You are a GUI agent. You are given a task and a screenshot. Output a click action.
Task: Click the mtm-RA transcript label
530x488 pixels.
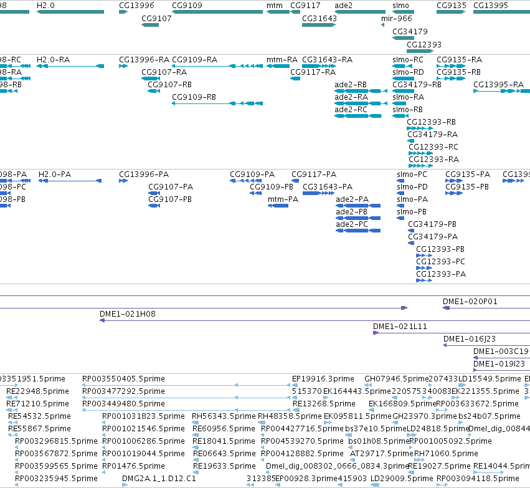[282, 60]
